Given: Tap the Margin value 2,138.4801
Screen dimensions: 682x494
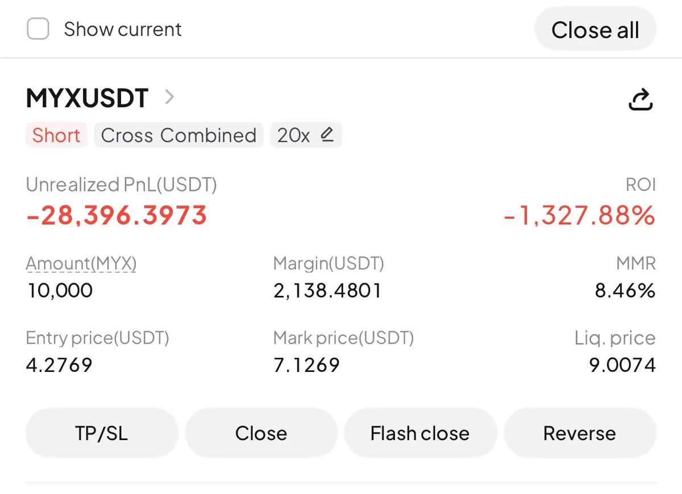Looking at the screenshot, I should (327, 291).
